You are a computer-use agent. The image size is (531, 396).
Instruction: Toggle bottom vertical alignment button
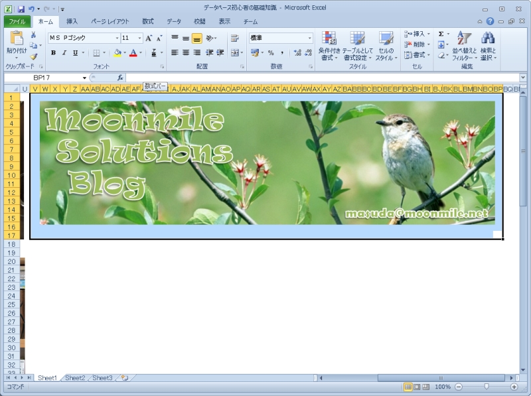pos(197,38)
